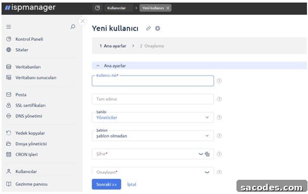
Task: Copy page link icon beside Yeni kullanıcı
Action: pyautogui.click(x=148, y=28)
